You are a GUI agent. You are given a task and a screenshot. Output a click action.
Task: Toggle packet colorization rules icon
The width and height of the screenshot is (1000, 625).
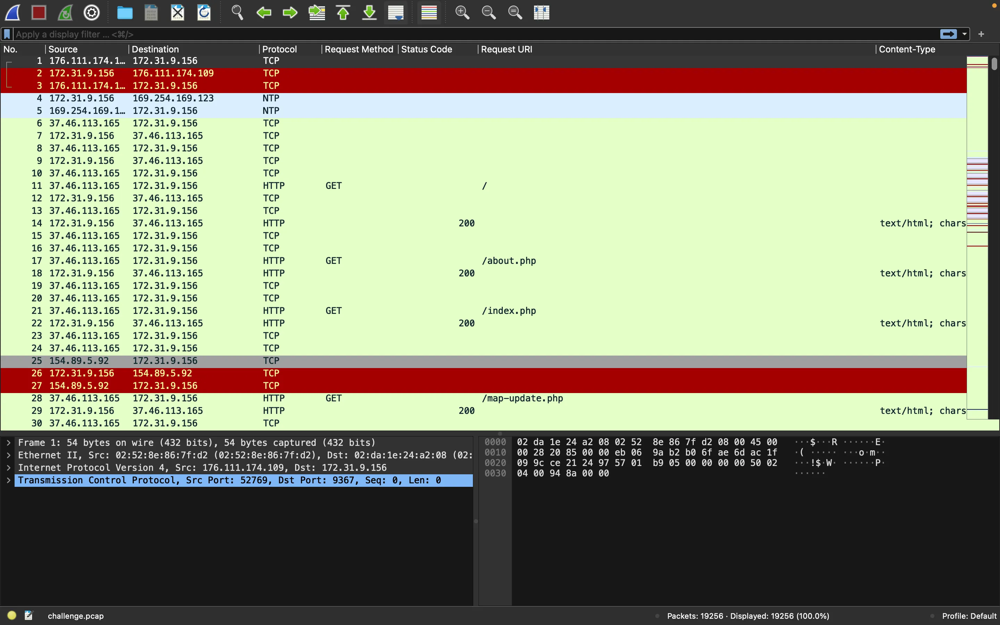(429, 12)
